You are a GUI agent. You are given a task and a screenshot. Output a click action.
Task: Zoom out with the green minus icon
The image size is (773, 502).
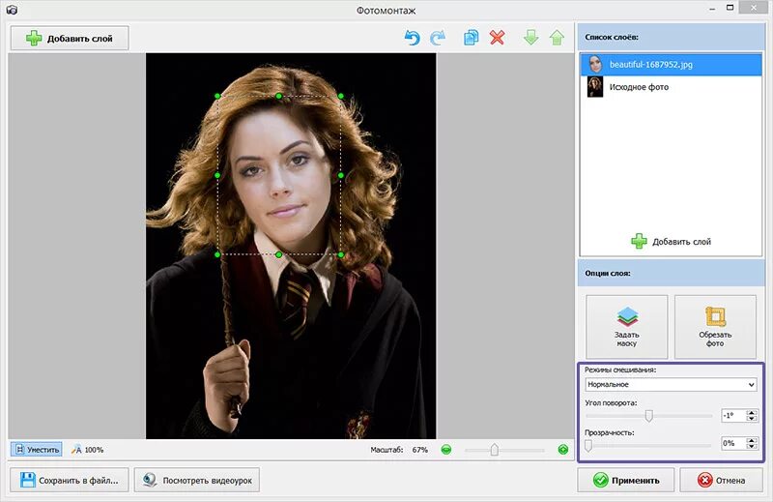(446, 450)
